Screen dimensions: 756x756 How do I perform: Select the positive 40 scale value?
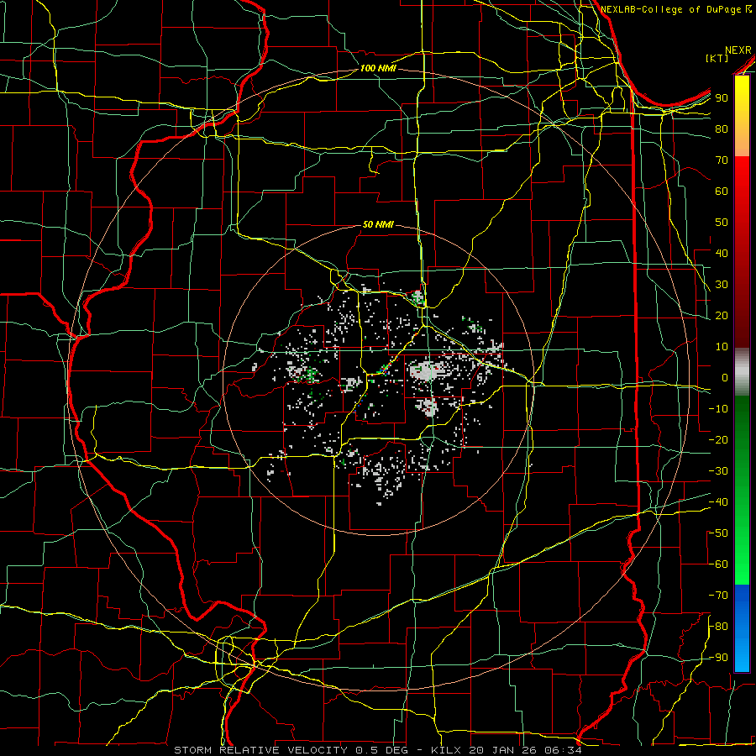click(x=722, y=253)
